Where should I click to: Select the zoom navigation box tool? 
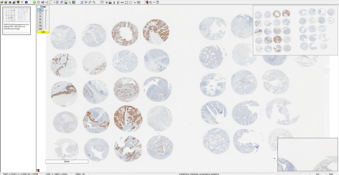106,2
